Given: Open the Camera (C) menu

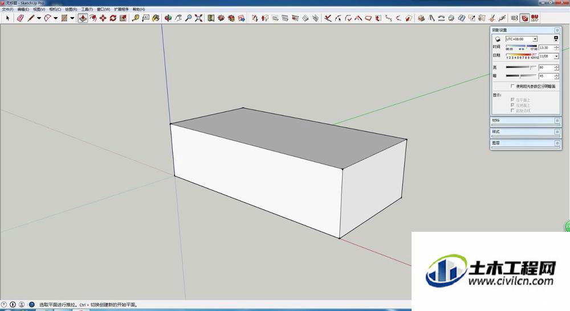Looking at the screenshot, I should [55, 9].
